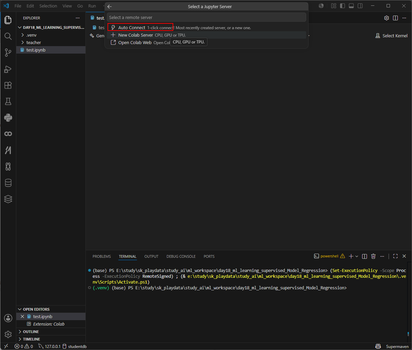Expand the .venv folder
Screen dimensions: 412x350
51,35
